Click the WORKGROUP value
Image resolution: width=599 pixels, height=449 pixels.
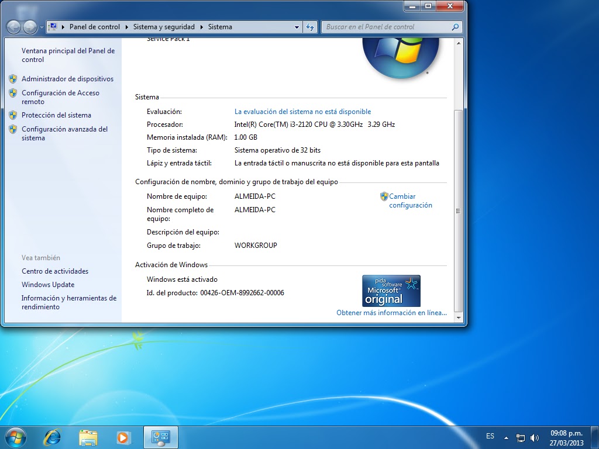pos(256,245)
